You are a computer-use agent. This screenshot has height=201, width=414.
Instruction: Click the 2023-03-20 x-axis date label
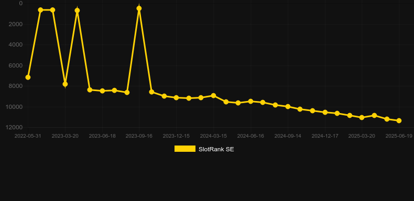[x=65, y=136]
